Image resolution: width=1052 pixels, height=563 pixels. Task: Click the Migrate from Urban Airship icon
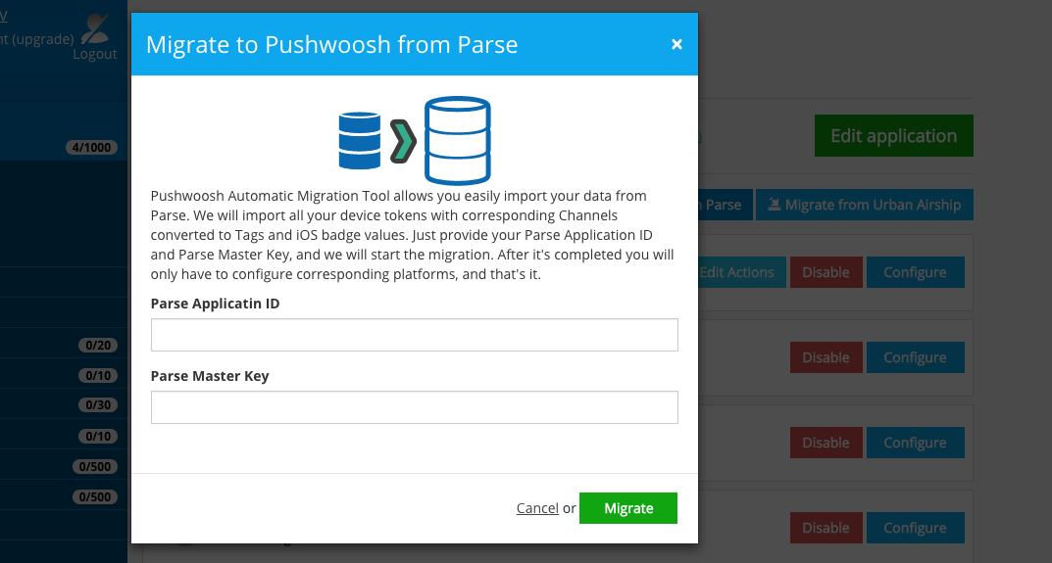click(775, 204)
